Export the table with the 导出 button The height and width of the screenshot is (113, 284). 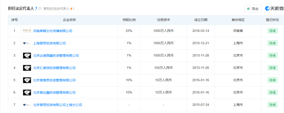253,9
